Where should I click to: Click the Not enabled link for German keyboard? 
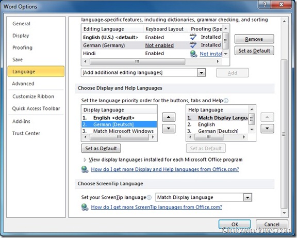tap(159, 45)
